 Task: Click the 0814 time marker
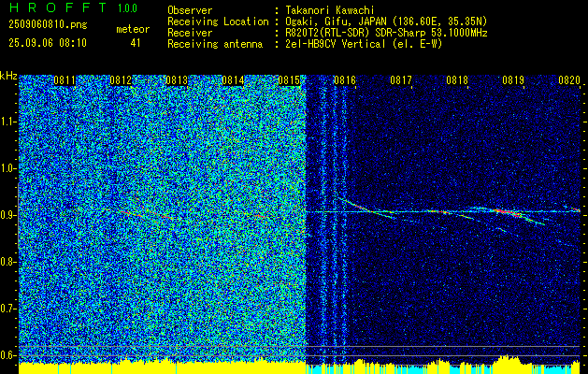[x=233, y=80]
